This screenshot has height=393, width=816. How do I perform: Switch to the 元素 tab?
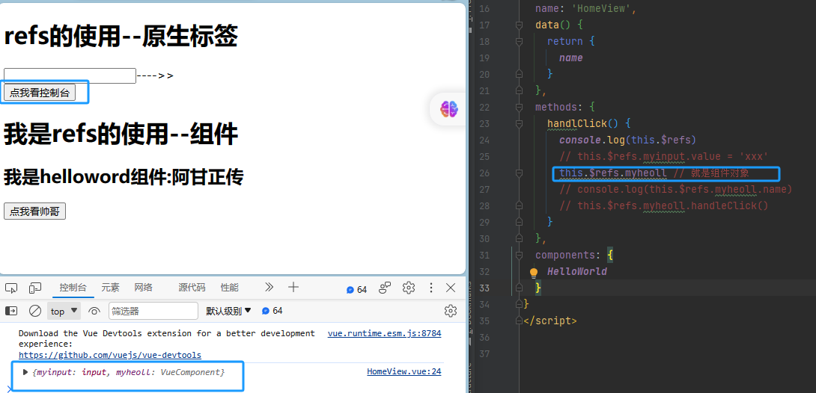point(110,287)
